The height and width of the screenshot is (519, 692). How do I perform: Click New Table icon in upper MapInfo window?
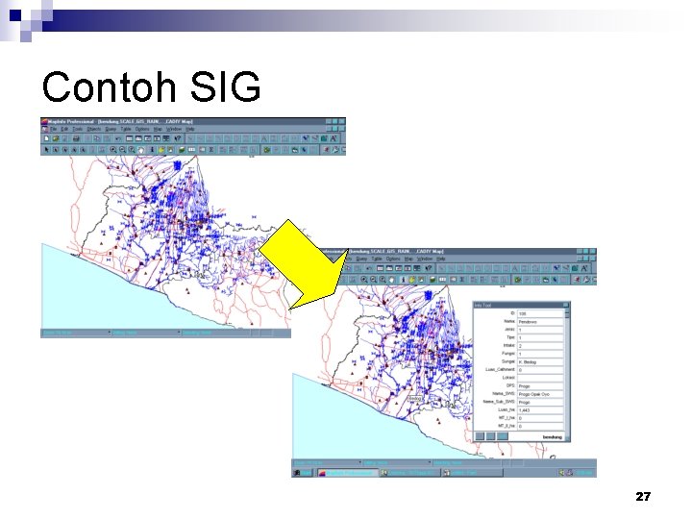click(x=46, y=138)
